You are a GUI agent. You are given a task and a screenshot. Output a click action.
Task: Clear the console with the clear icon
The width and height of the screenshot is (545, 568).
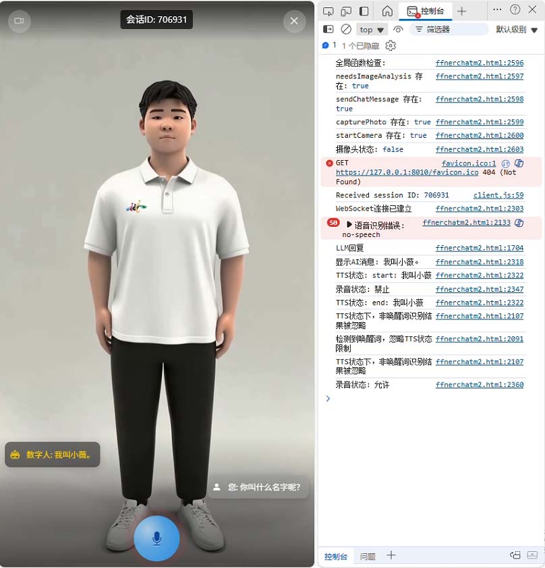click(346, 29)
